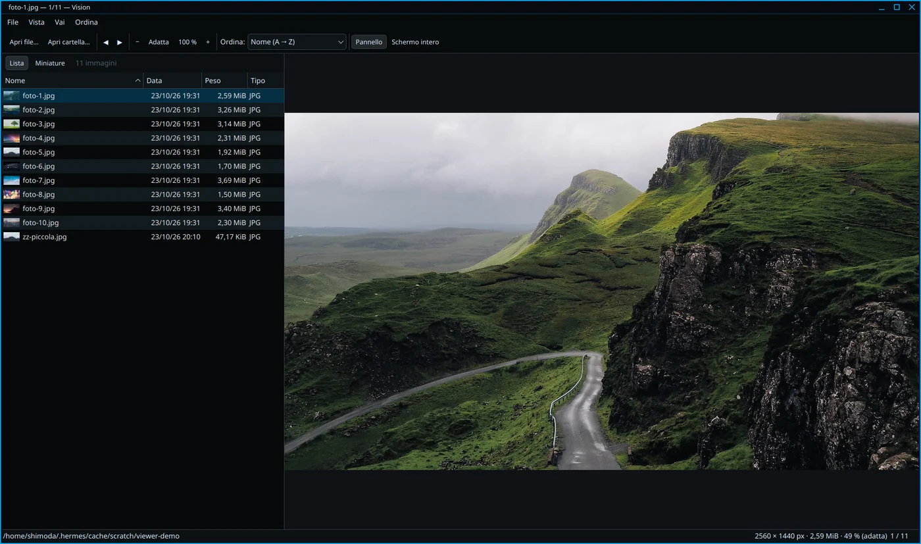Switch to Miniature view

click(50, 63)
